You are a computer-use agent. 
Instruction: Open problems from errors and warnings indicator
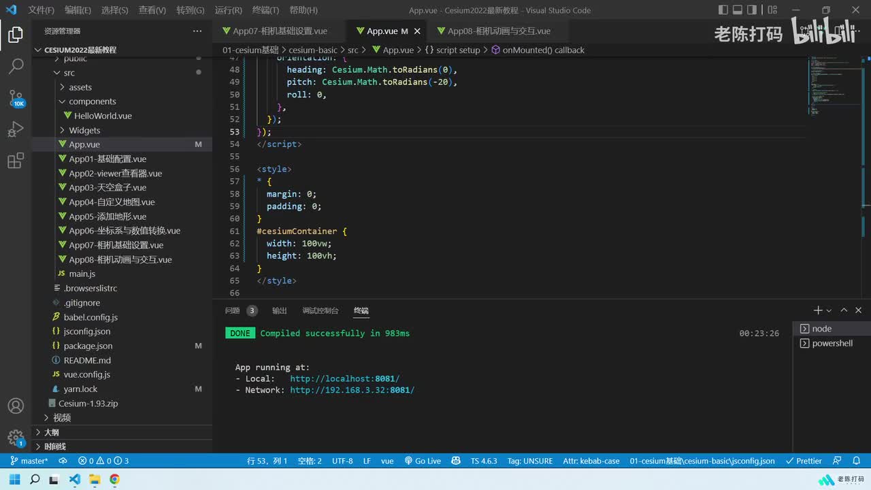pyautogui.click(x=103, y=461)
